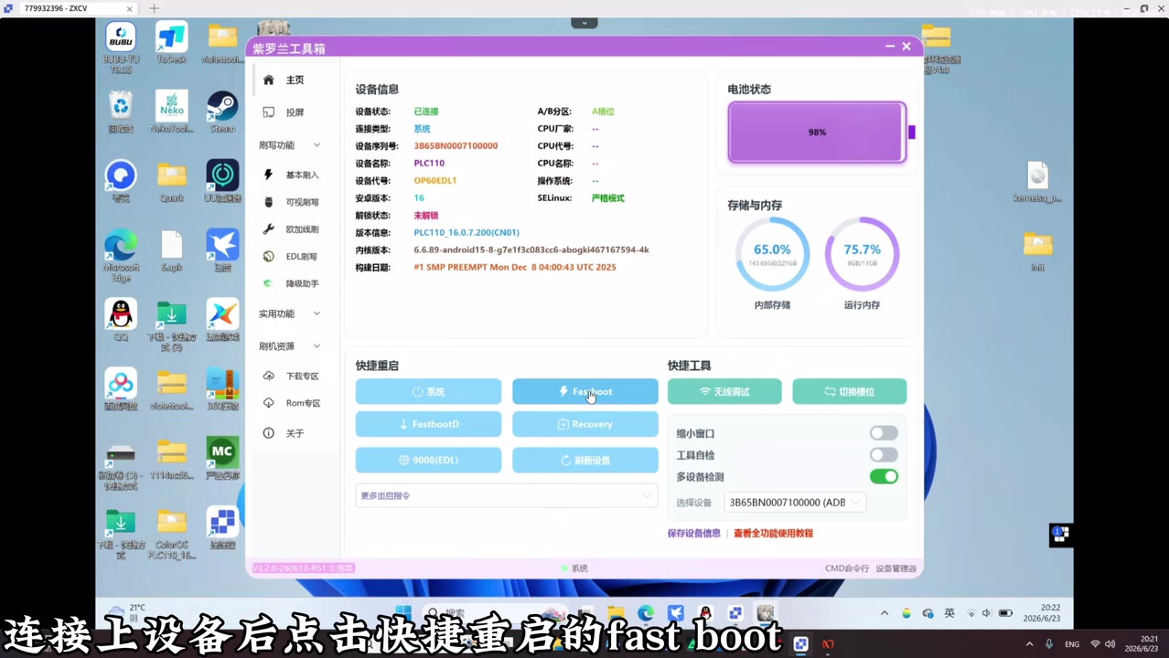Screen dimensions: 1169x658
Task: Select the 779932396 - ZXCV tab
Action: 69,8
